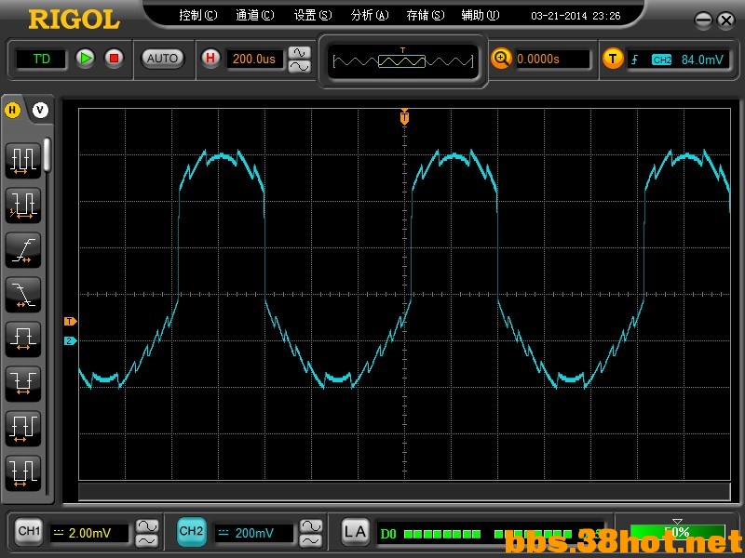The image size is (745, 558).
Task: Open the 辅助(U) menu
Action: click(481, 16)
